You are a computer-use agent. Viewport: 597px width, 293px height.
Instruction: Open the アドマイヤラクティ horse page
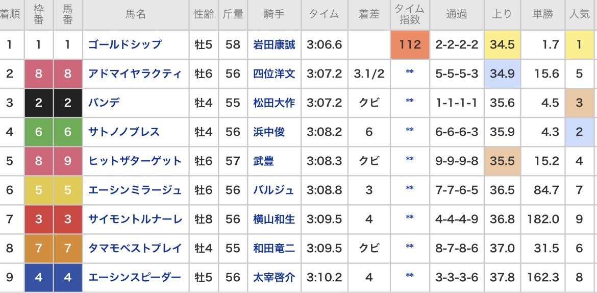click(x=135, y=74)
